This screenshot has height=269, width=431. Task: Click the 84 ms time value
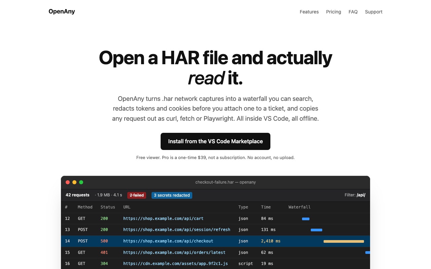point(267,219)
